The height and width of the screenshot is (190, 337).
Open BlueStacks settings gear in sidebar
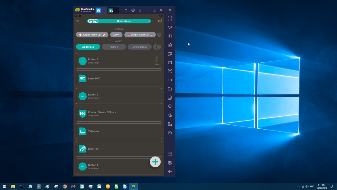click(x=170, y=163)
